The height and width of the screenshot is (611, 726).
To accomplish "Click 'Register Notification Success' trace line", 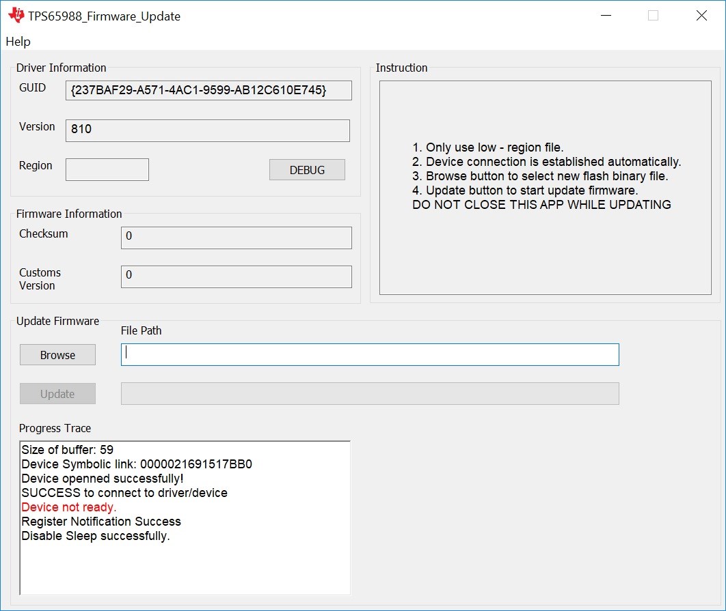I will 101,522.
